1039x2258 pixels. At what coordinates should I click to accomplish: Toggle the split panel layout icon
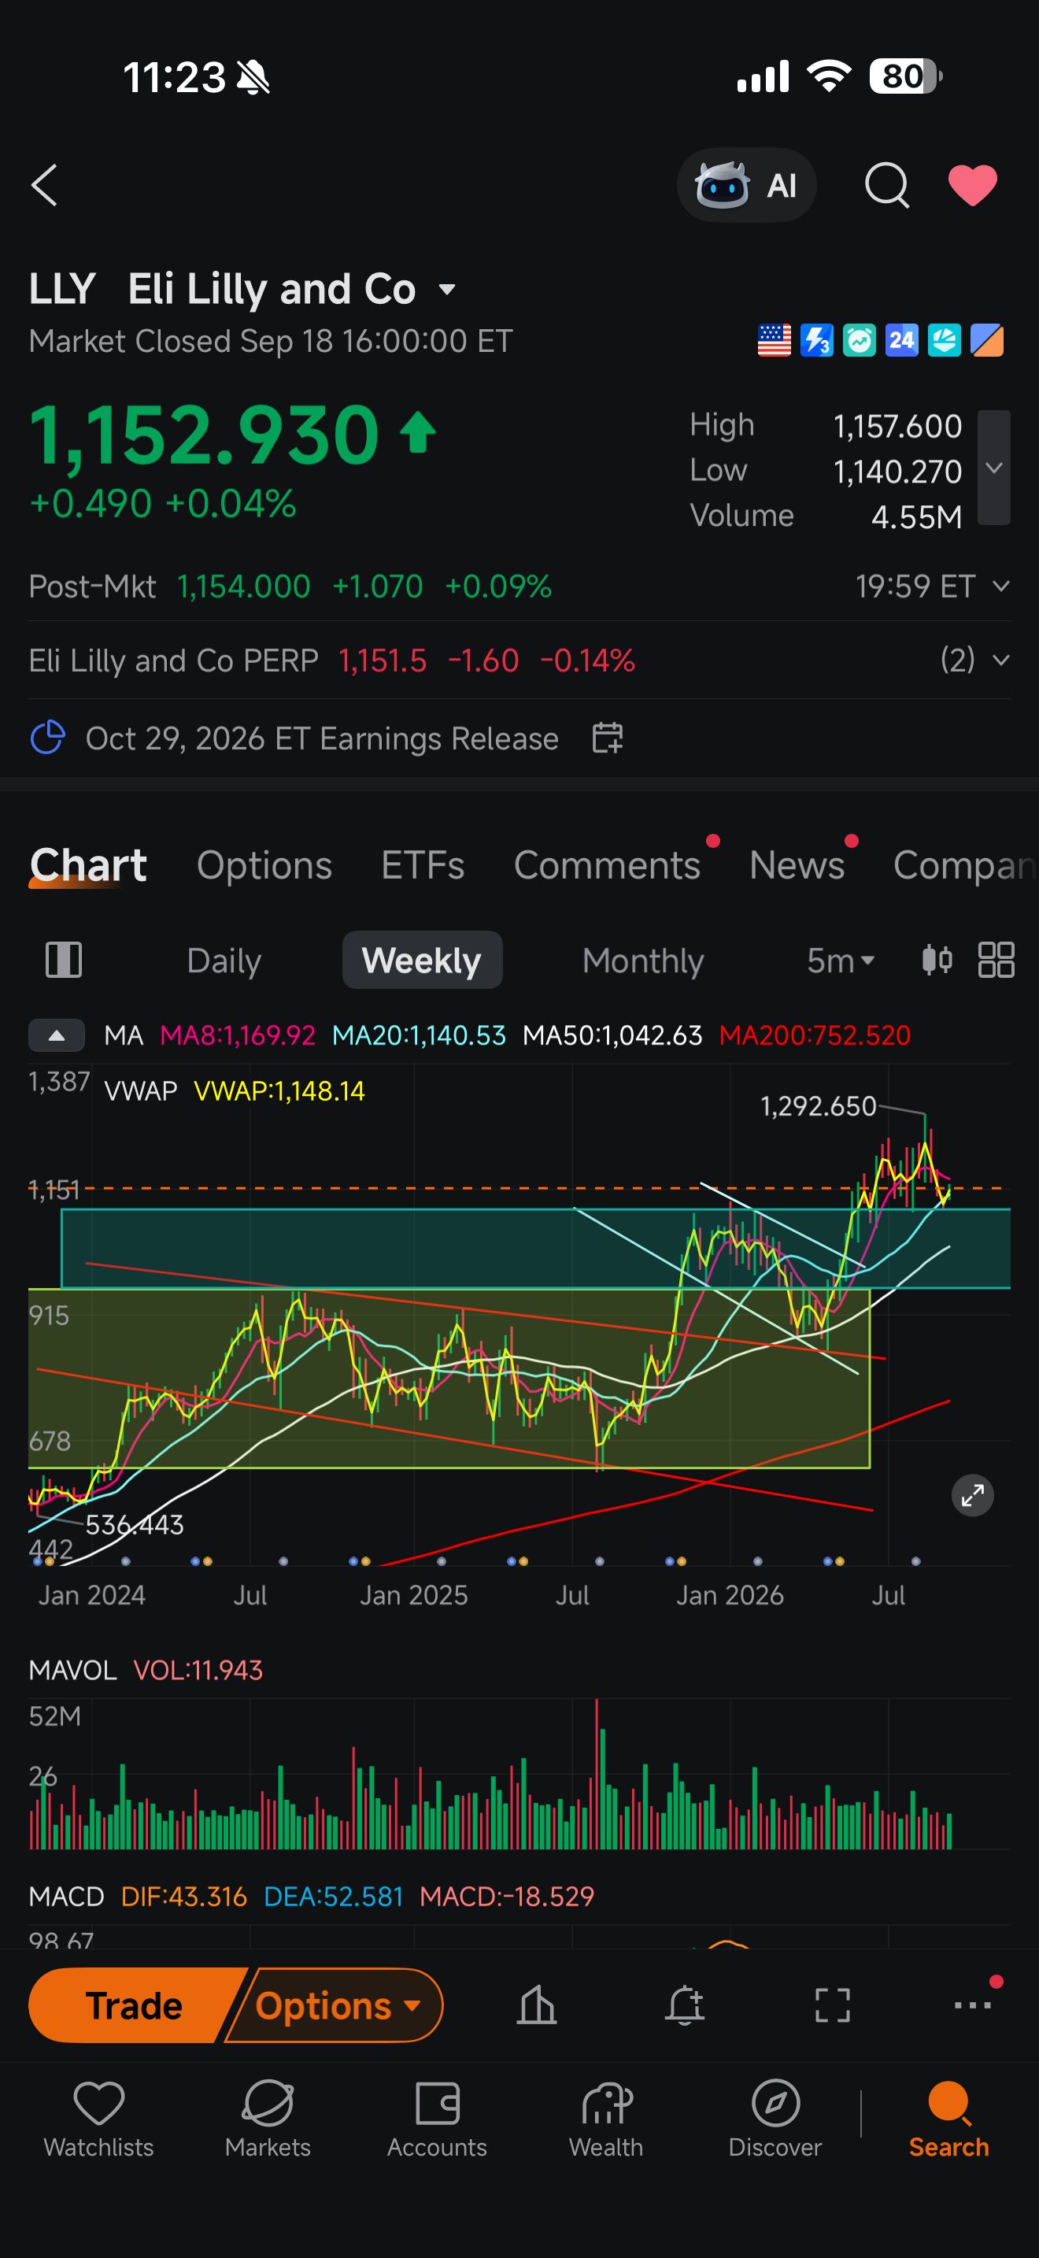(x=63, y=960)
